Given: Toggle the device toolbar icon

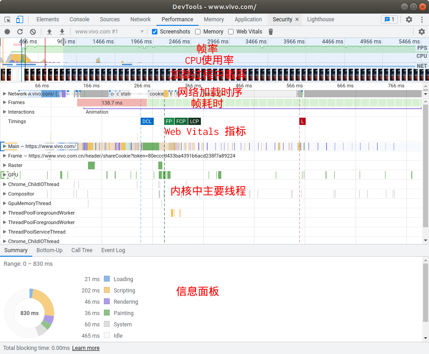Looking at the screenshot, I should (19, 19).
